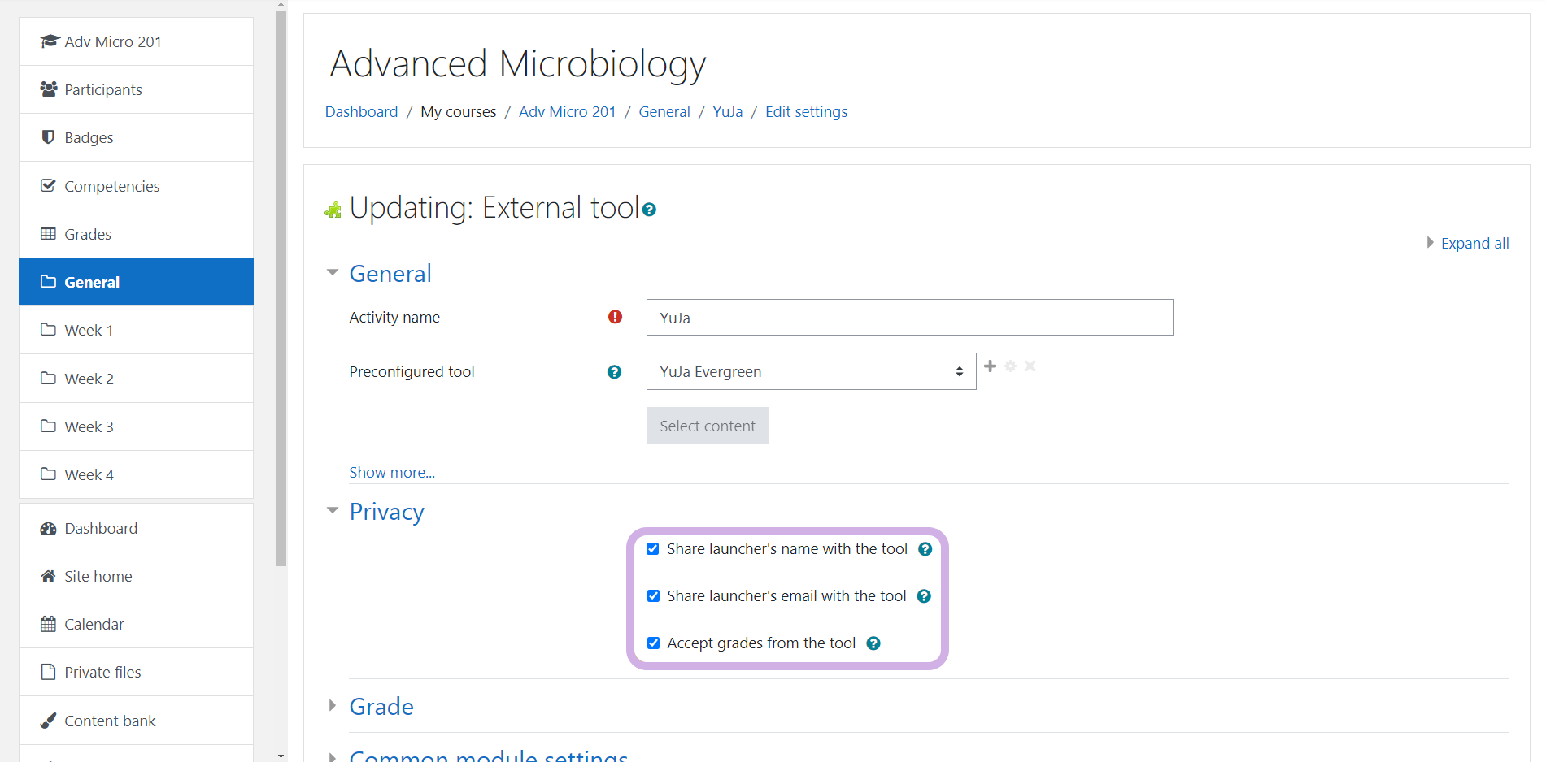Screen dimensions: 1546x762
Task: Open help for Accept grades from tool
Action: pyautogui.click(x=873, y=643)
